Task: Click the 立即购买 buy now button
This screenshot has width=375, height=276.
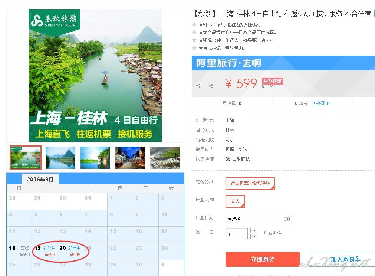Action: [x=262, y=259]
